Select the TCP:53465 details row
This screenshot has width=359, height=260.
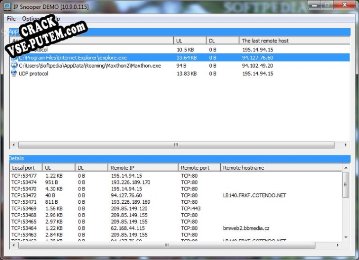(176, 222)
